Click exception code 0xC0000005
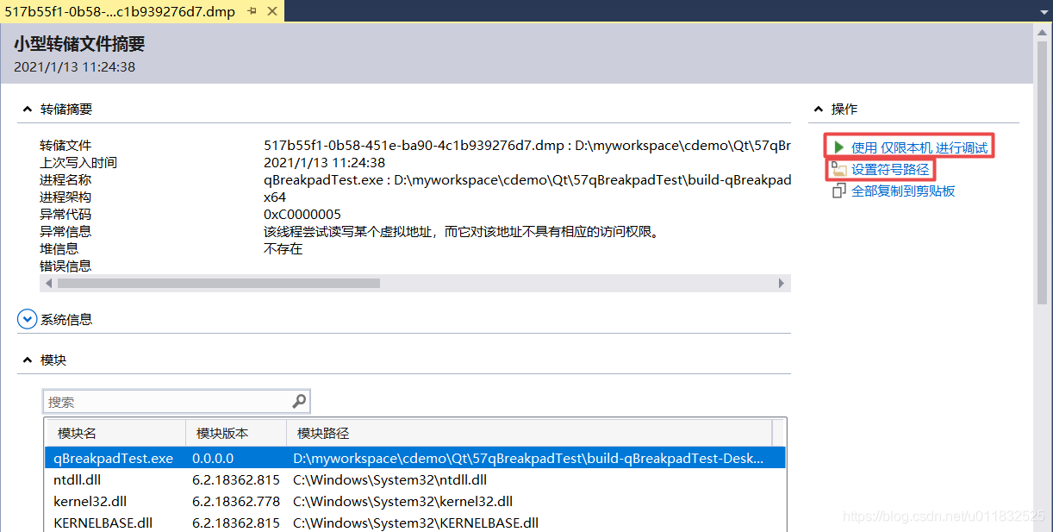The image size is (1053, 532). click(x=302, y=214)
